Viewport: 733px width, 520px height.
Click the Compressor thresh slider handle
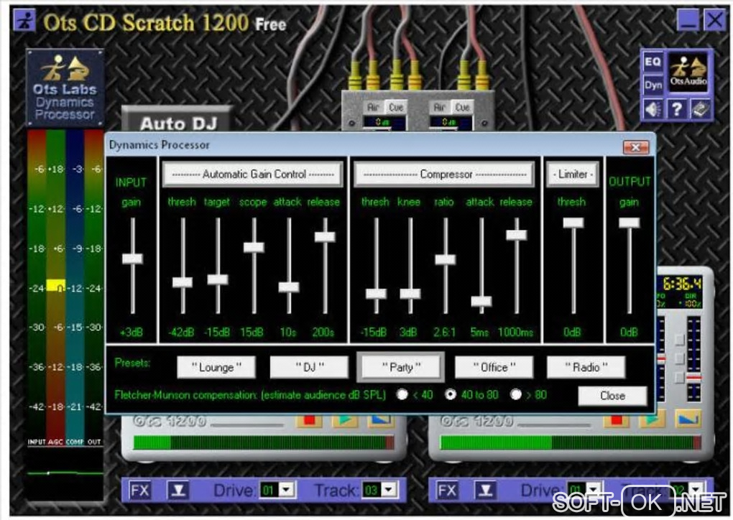[x=376, y=294]
